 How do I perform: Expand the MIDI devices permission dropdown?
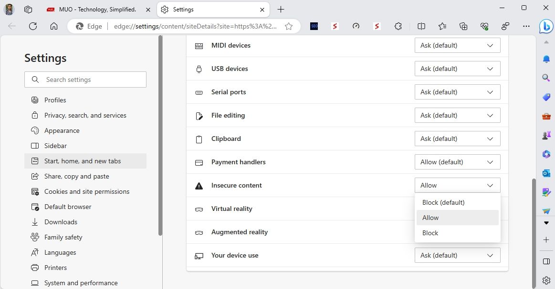(x=457, y=45)
